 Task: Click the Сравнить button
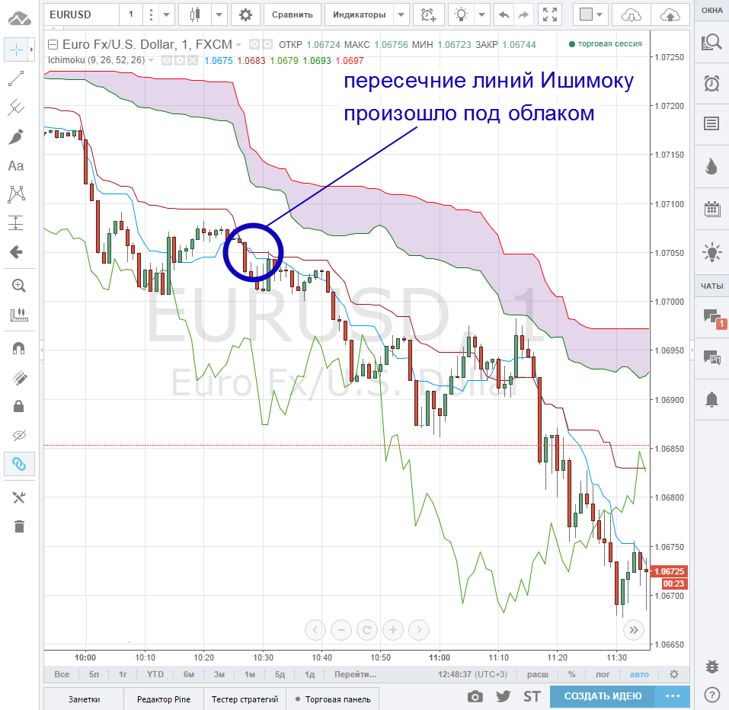coord(292,15)
